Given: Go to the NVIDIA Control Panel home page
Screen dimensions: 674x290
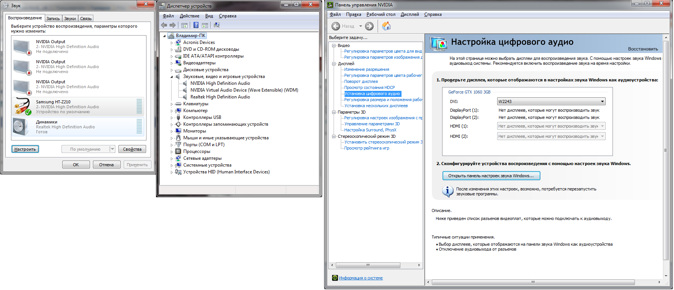Looking at the screenshot, I should (386, 26).
